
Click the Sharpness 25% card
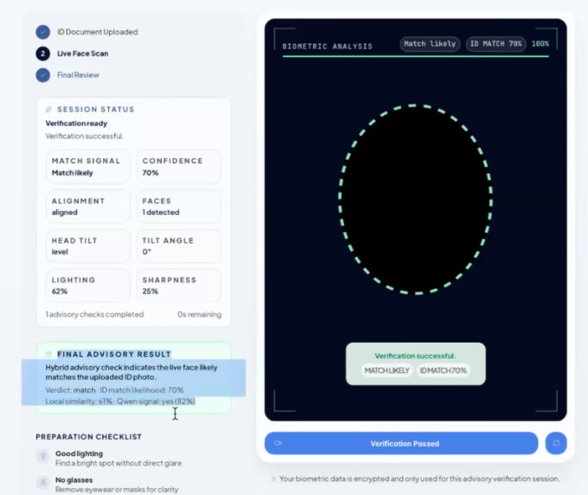(178, 285)
